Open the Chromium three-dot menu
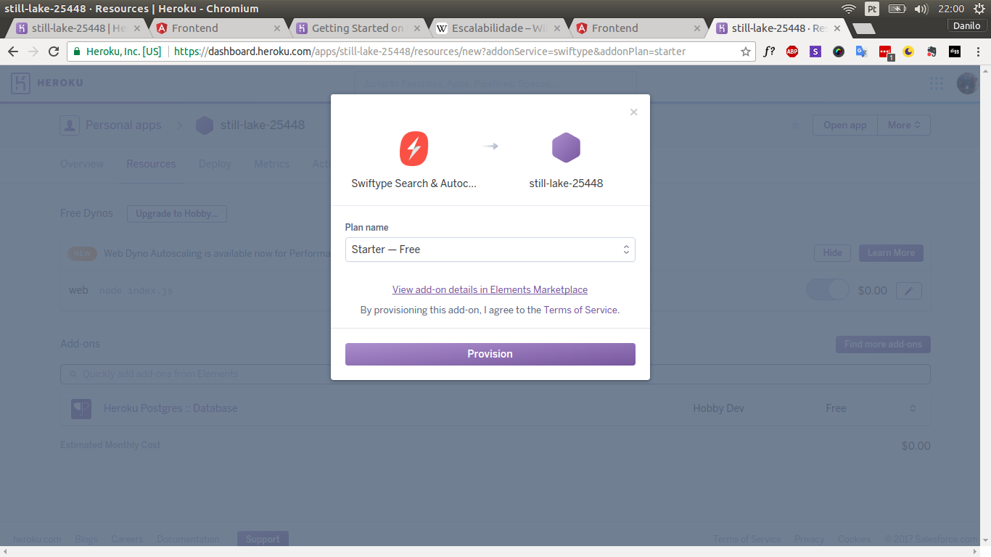 [x=976, y=51]
